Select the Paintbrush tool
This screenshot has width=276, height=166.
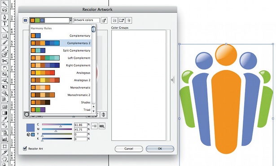tap(4, 42)
